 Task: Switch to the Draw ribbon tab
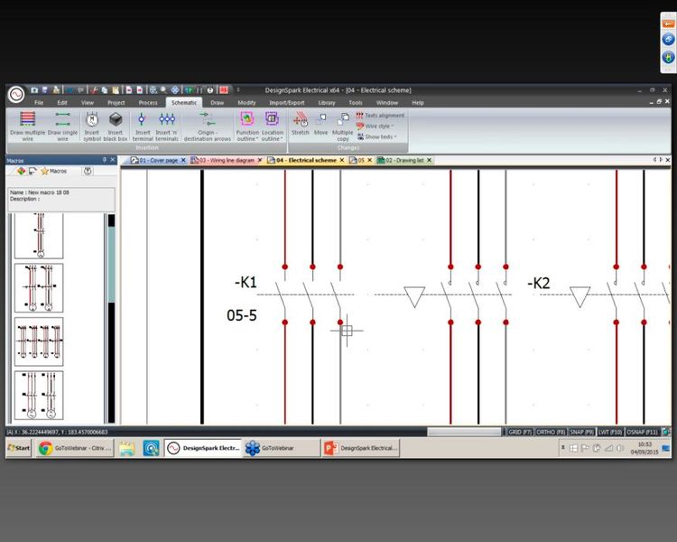[218, 103]
